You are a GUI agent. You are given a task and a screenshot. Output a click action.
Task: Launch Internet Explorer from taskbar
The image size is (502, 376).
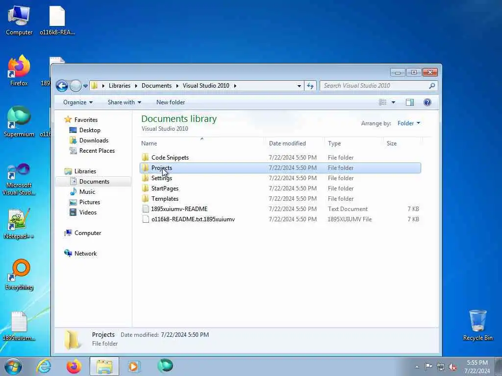(44, 366)
